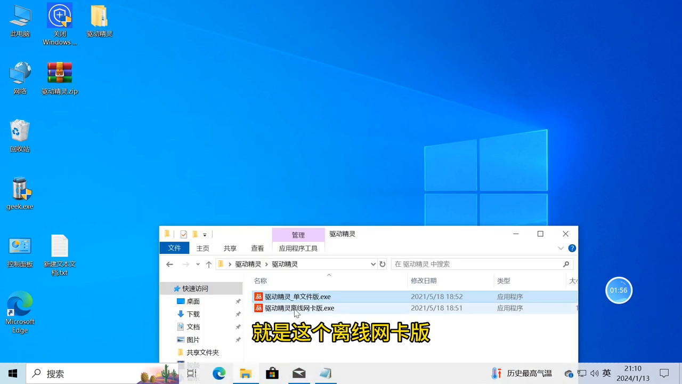Select the 关闭 Windows shield shortcut
This screenshot has height=384, width=682.
tap(60, 25)
